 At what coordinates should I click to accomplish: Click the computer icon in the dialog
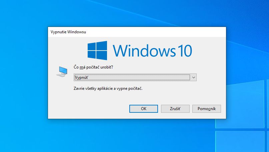coord(62,72)
